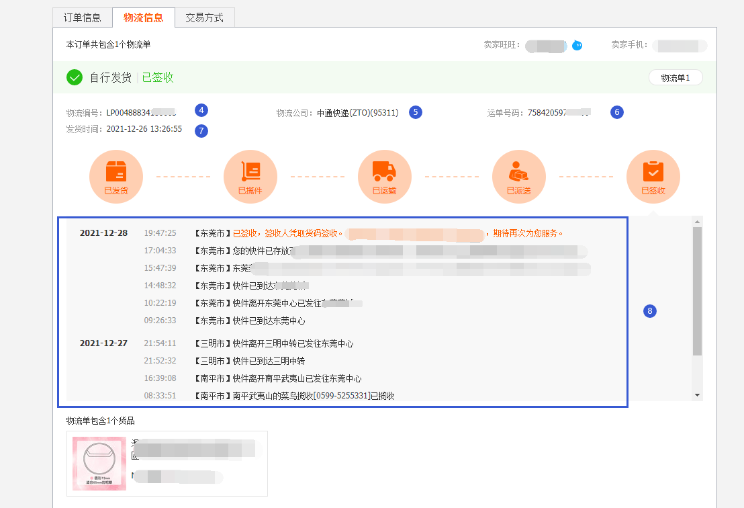This screenshot has height=508, width=744.
Task: Click annotation marker number 5
Action: coord(416,112)
